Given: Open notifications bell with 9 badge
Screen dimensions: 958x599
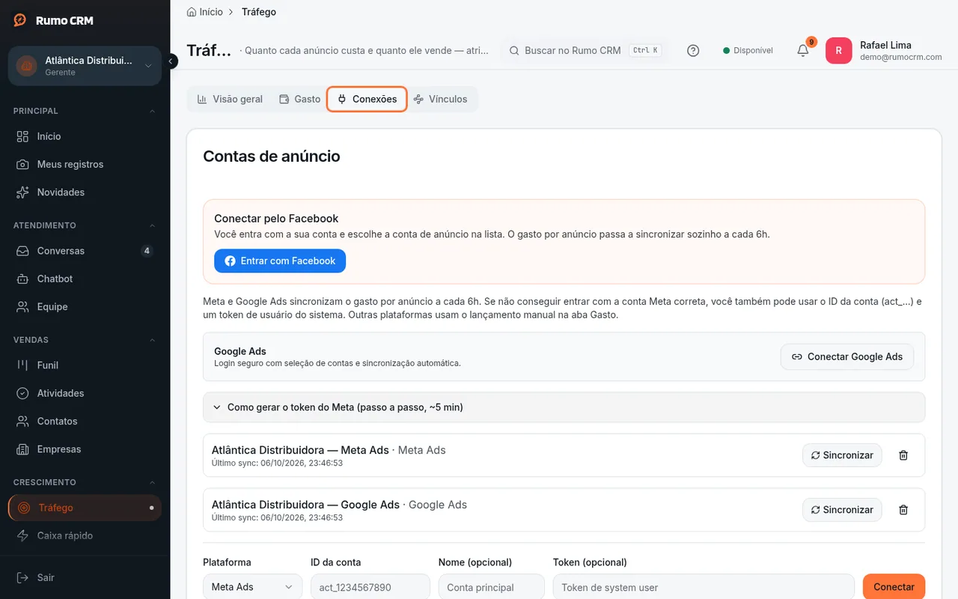Looking at the screenshot, I should click(803, 50).
